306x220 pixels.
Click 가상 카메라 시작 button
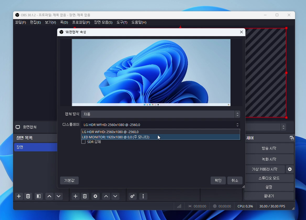(x=265, y=169)
